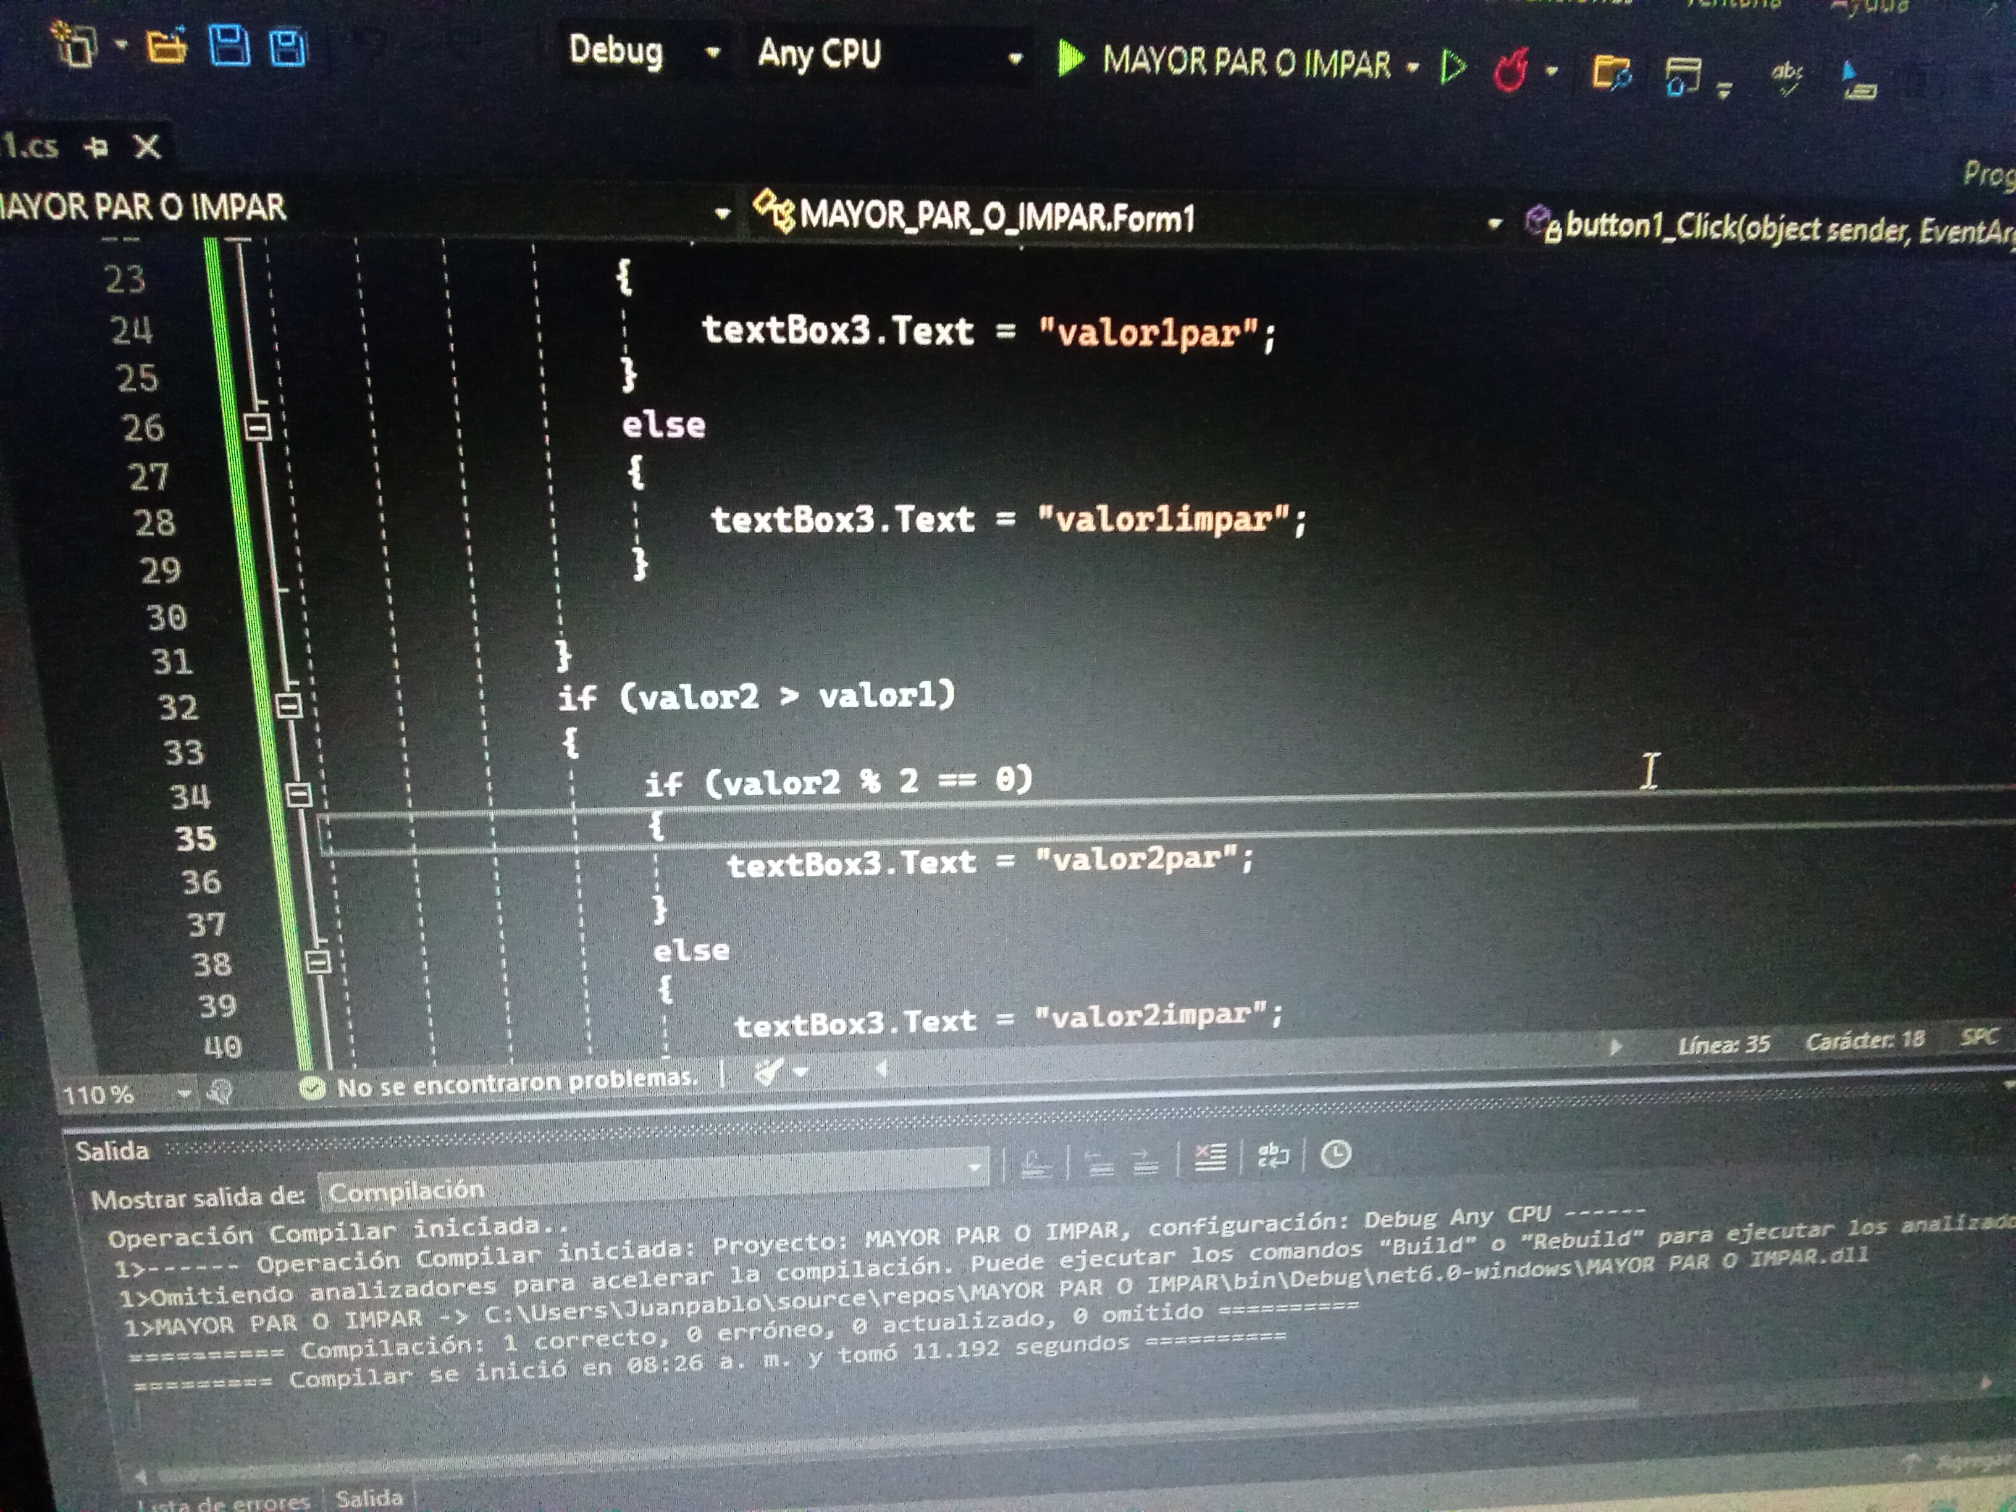Image resolution: width=2016 pixels, height=1512 pixels.
Task: Select the Salida bottom tab
Action: (x=369, y=1498)
